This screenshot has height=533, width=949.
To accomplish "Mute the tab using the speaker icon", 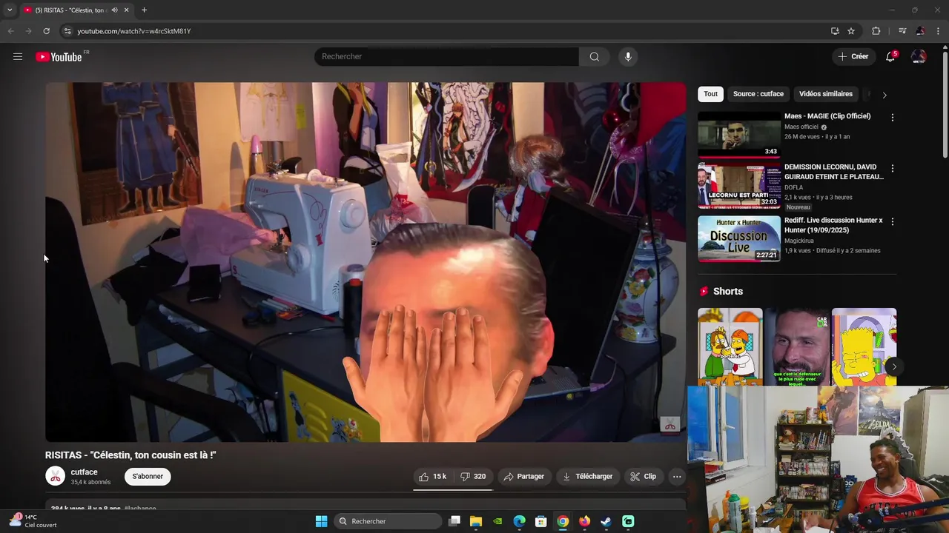I will click(114, 10).
